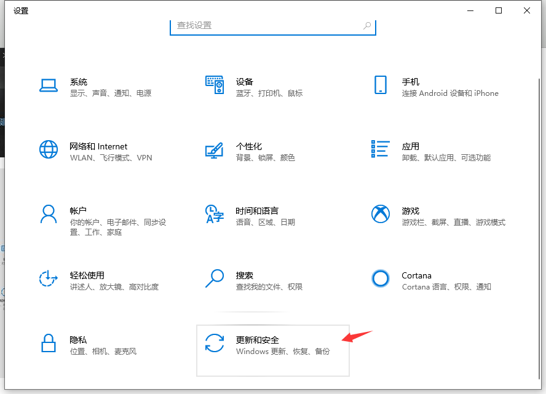The height and width of the screenshot is (394, 546).
Task: Click the 游戏 Xbox icon
Action: point(381,215)
